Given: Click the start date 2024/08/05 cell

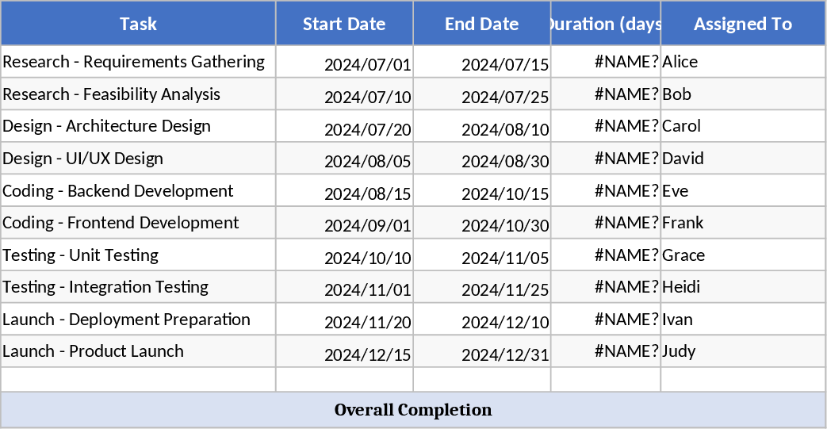Looking at the screenshot, I should [x=344, y=159].
